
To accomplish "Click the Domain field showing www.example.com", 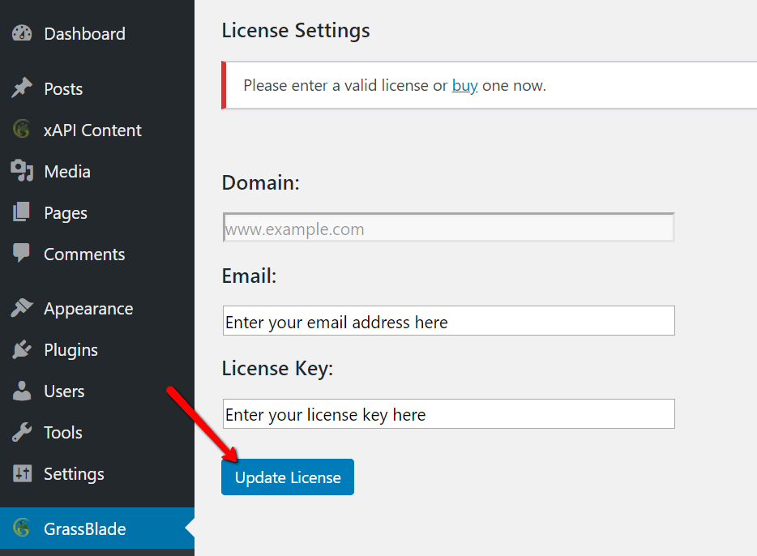I will 448,227.
